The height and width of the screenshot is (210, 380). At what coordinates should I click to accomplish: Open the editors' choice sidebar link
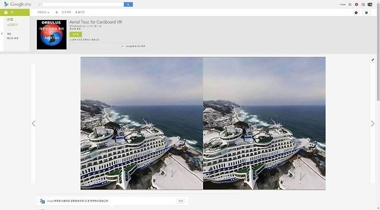coord(12,39)
